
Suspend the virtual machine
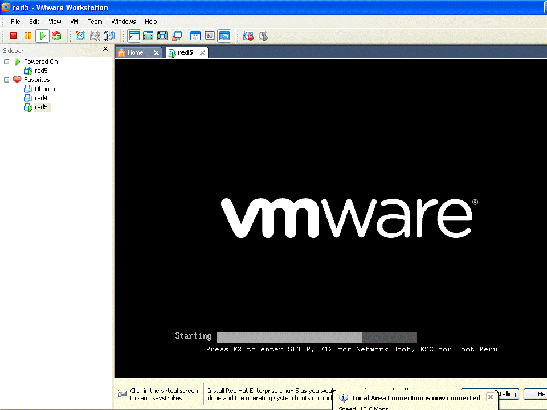(x=28, y=36)
